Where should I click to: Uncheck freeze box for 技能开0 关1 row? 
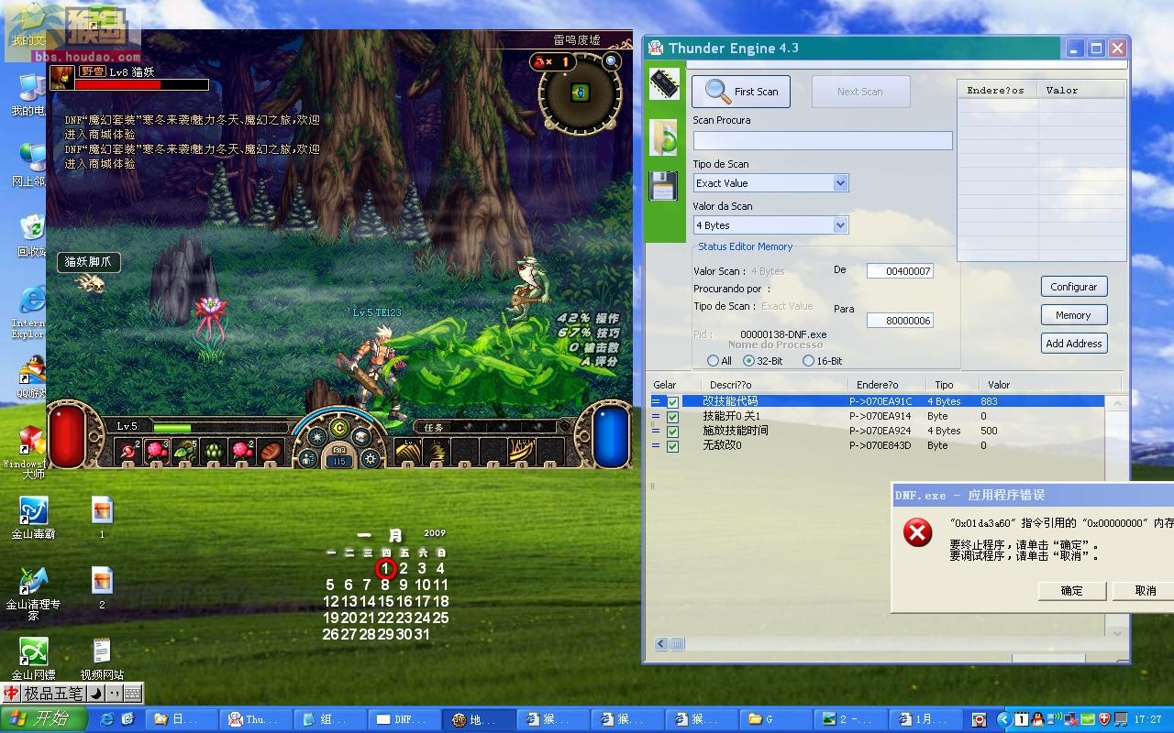(x=673, y=417)
